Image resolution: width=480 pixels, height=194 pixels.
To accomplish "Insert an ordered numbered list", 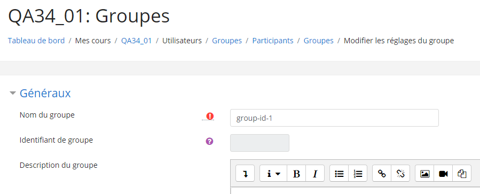I will click(x=358, y=174).
